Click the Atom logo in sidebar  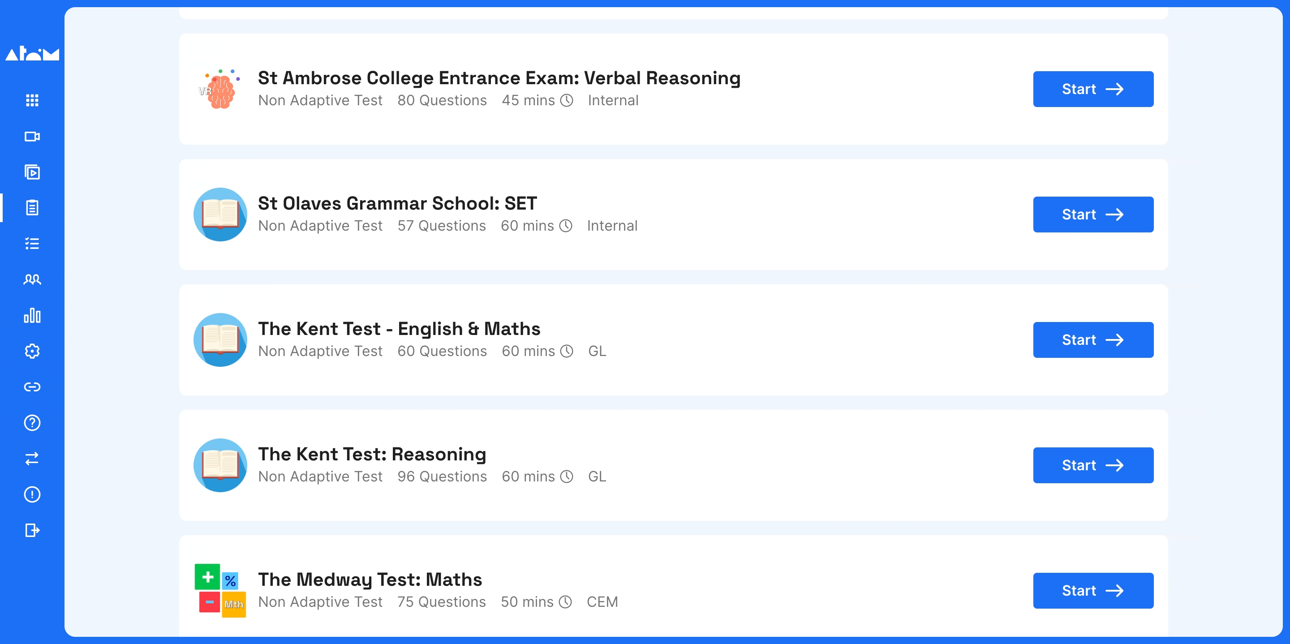tap(32, 53)
